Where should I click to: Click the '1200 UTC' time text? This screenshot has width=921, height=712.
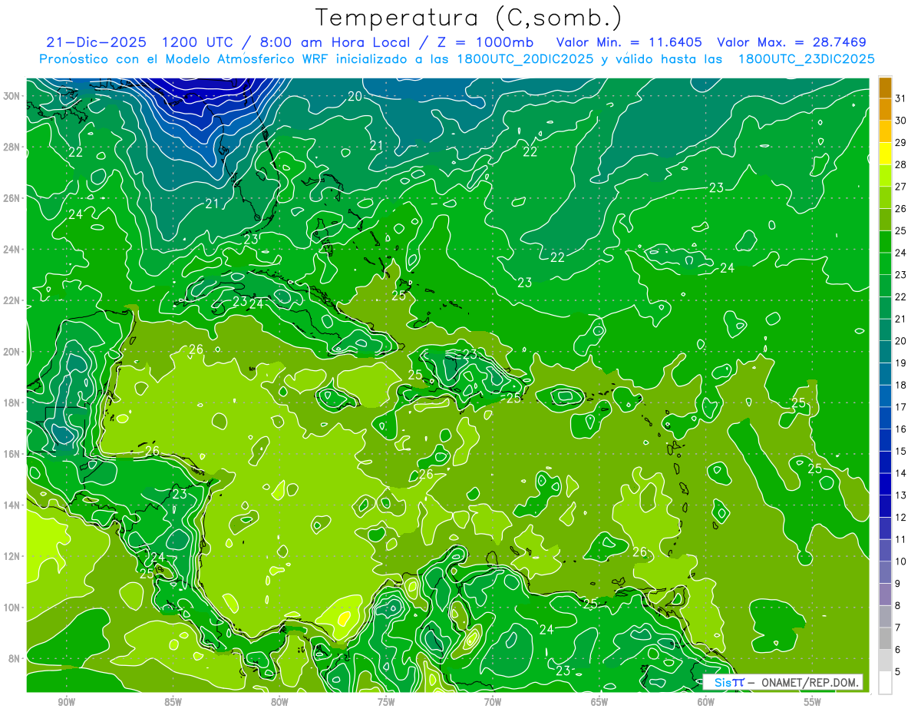click(198, 42)
